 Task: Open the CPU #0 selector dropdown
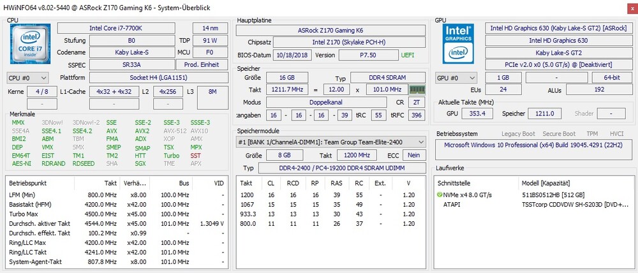[28, 78]
